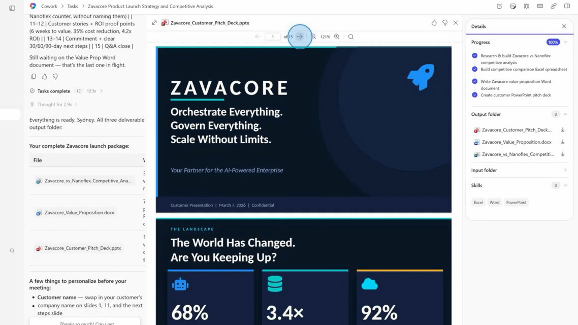Copy the chat message to clipboard
The width and height of the screenshot is (578, 325).
(x=34, y=77)
